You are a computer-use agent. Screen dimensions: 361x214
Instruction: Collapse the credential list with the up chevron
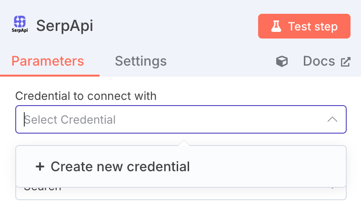[x=332, y=119]
